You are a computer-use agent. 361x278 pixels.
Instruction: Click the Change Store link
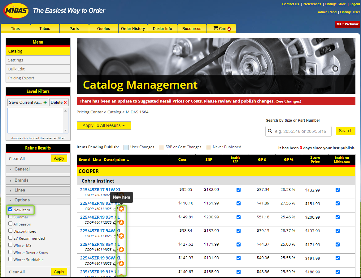pyautogui.click(x=335, y=4)
